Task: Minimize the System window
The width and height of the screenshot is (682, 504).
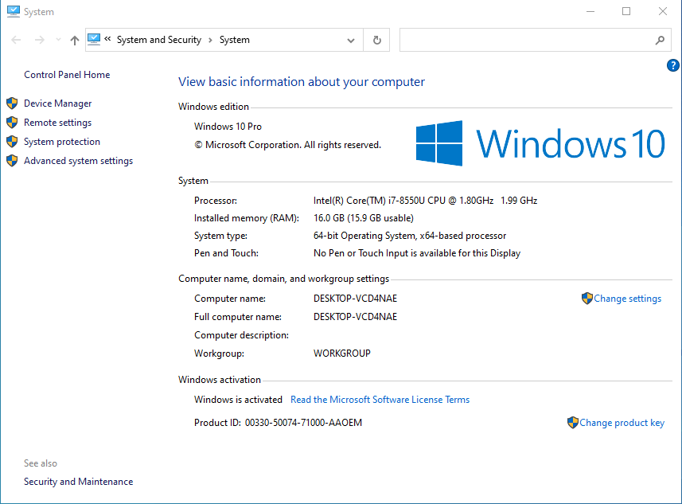Action: tap(590, 11)
